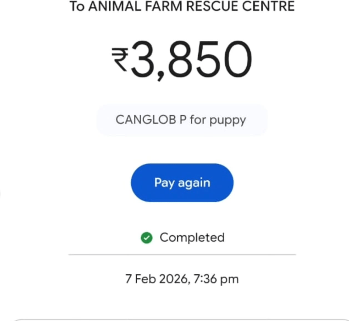Screen dimensions: 349x321
Task: Select the Completed status label
Action: tap(192, 237)
